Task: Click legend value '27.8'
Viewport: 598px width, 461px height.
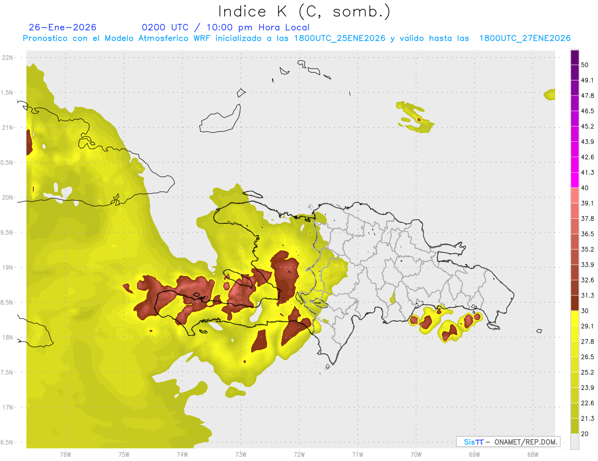Action: pos(587,341)
